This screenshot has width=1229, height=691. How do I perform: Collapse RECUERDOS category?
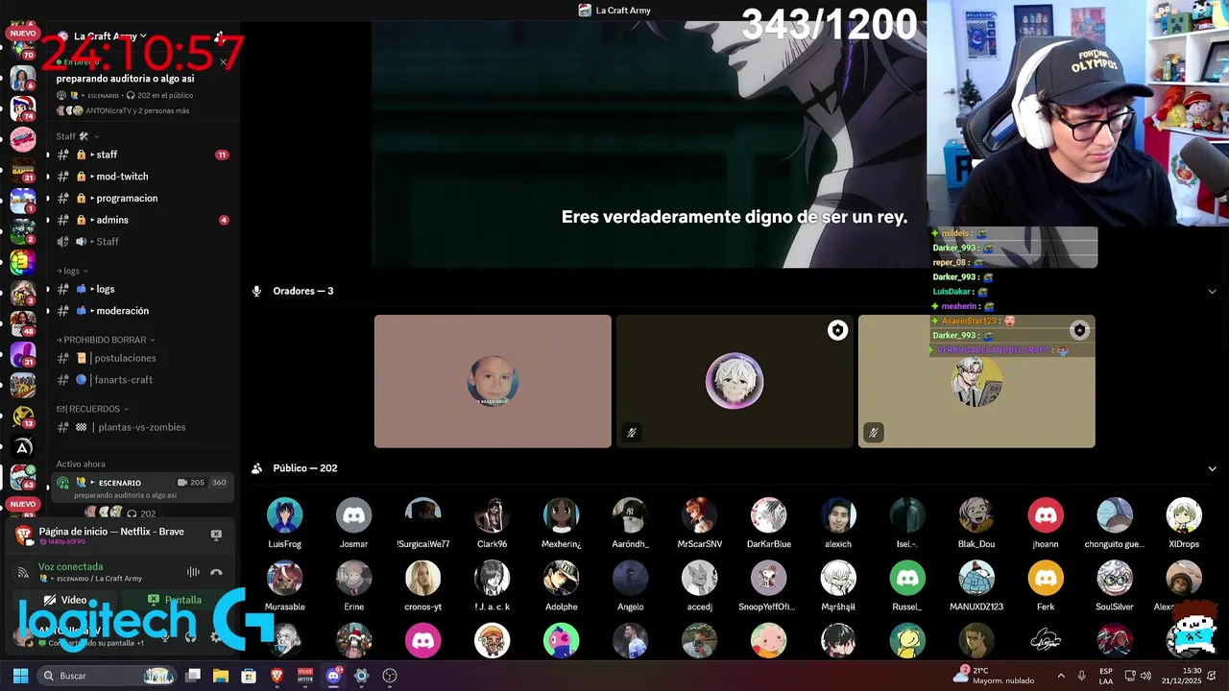[x=92, y=409]
